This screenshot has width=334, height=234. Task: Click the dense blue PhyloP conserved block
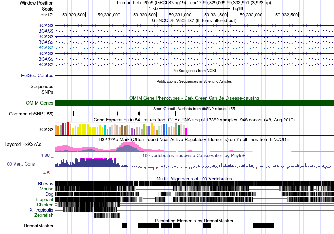97,162
